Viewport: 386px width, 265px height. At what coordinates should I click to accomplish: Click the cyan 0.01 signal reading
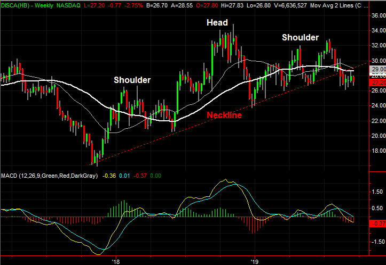(124, 176)
